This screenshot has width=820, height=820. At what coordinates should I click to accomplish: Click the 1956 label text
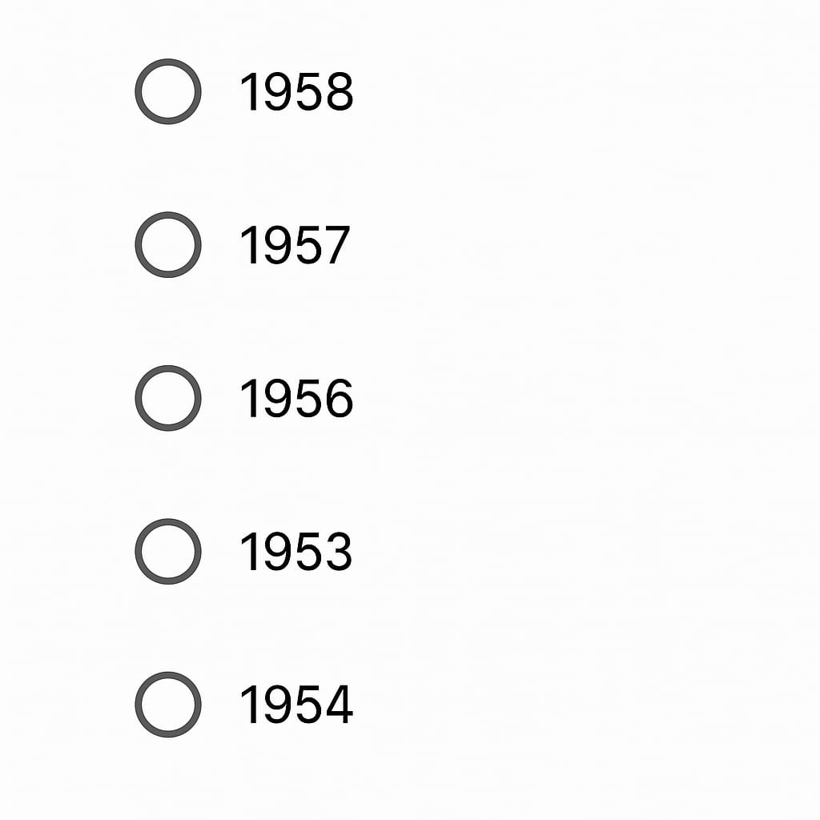tap(296, 399)
